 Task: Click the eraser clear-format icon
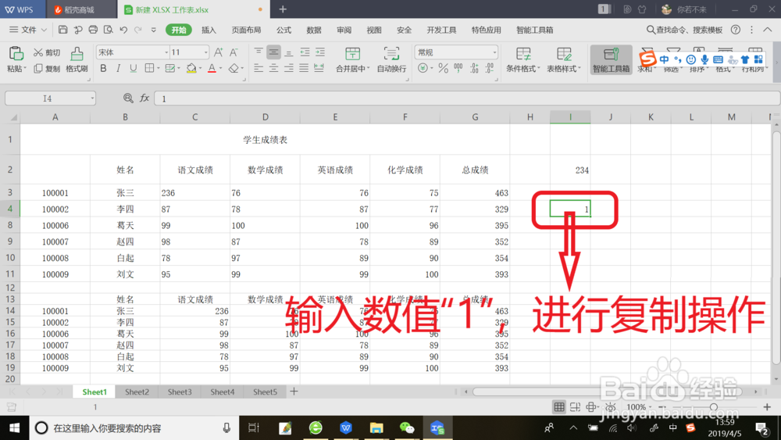point(234,68)
